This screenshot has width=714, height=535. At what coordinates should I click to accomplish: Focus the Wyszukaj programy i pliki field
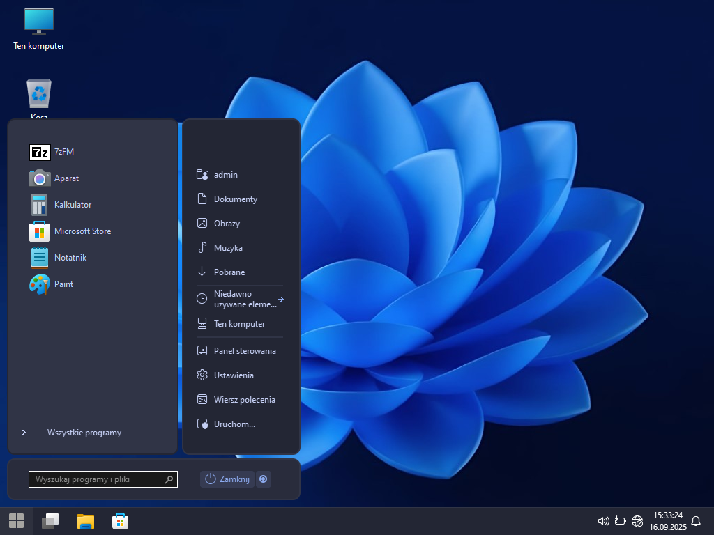98,479
